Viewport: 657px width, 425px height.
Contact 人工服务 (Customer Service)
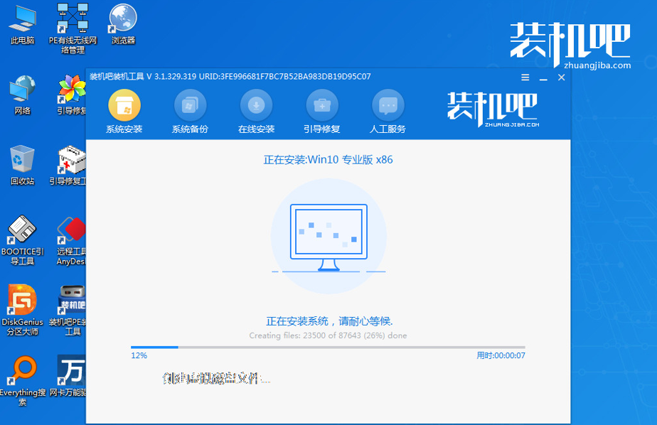coord(388,110)
